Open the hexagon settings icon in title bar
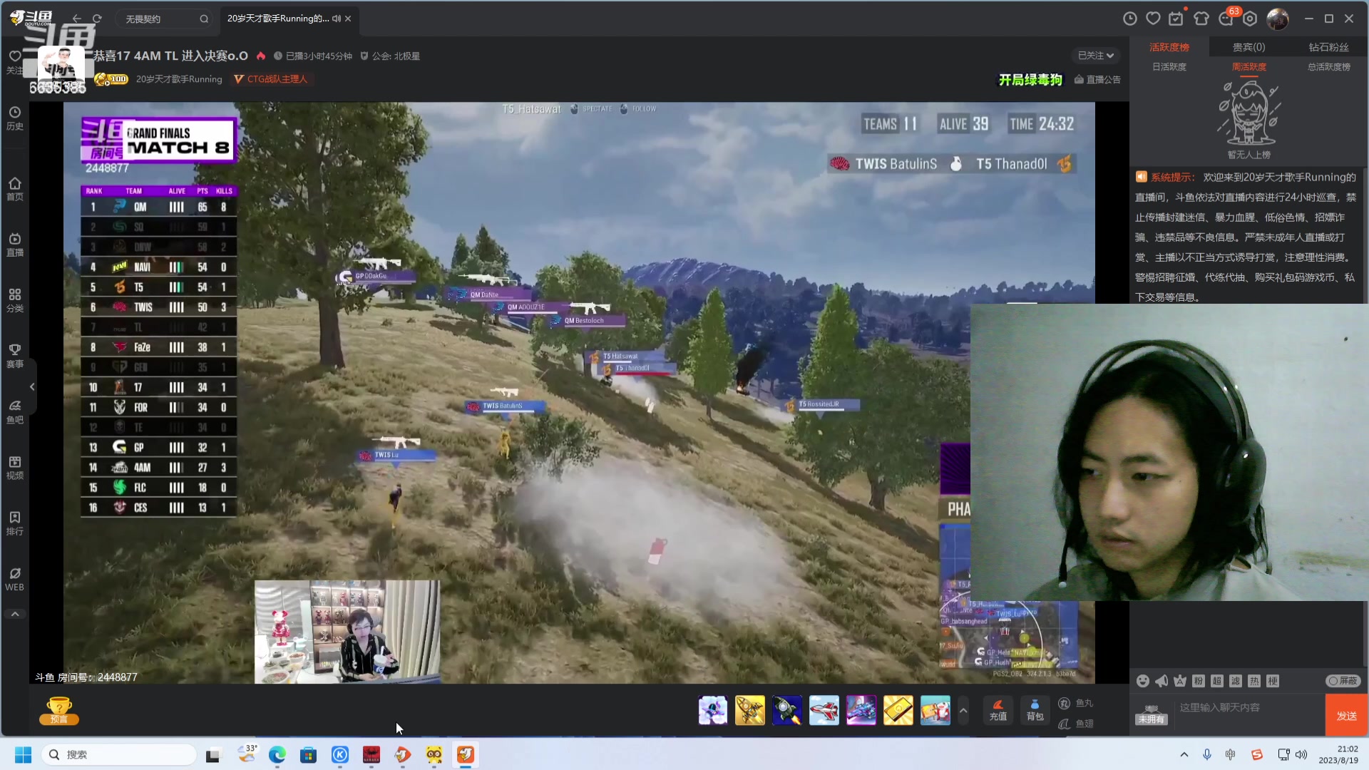The image size is (1369, 770). (1250, 19)
